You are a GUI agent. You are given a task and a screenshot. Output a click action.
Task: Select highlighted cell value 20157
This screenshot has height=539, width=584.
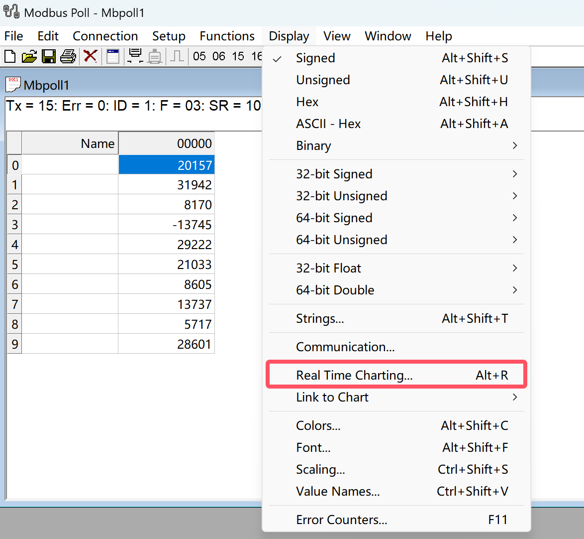click(x=167, y=165)
